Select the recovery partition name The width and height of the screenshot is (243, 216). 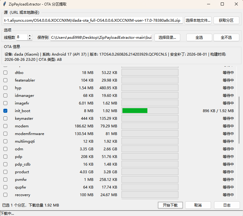(23, 195)
